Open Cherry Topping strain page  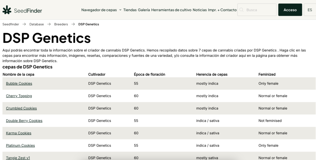pyautogui.click(x=19, y=96)
